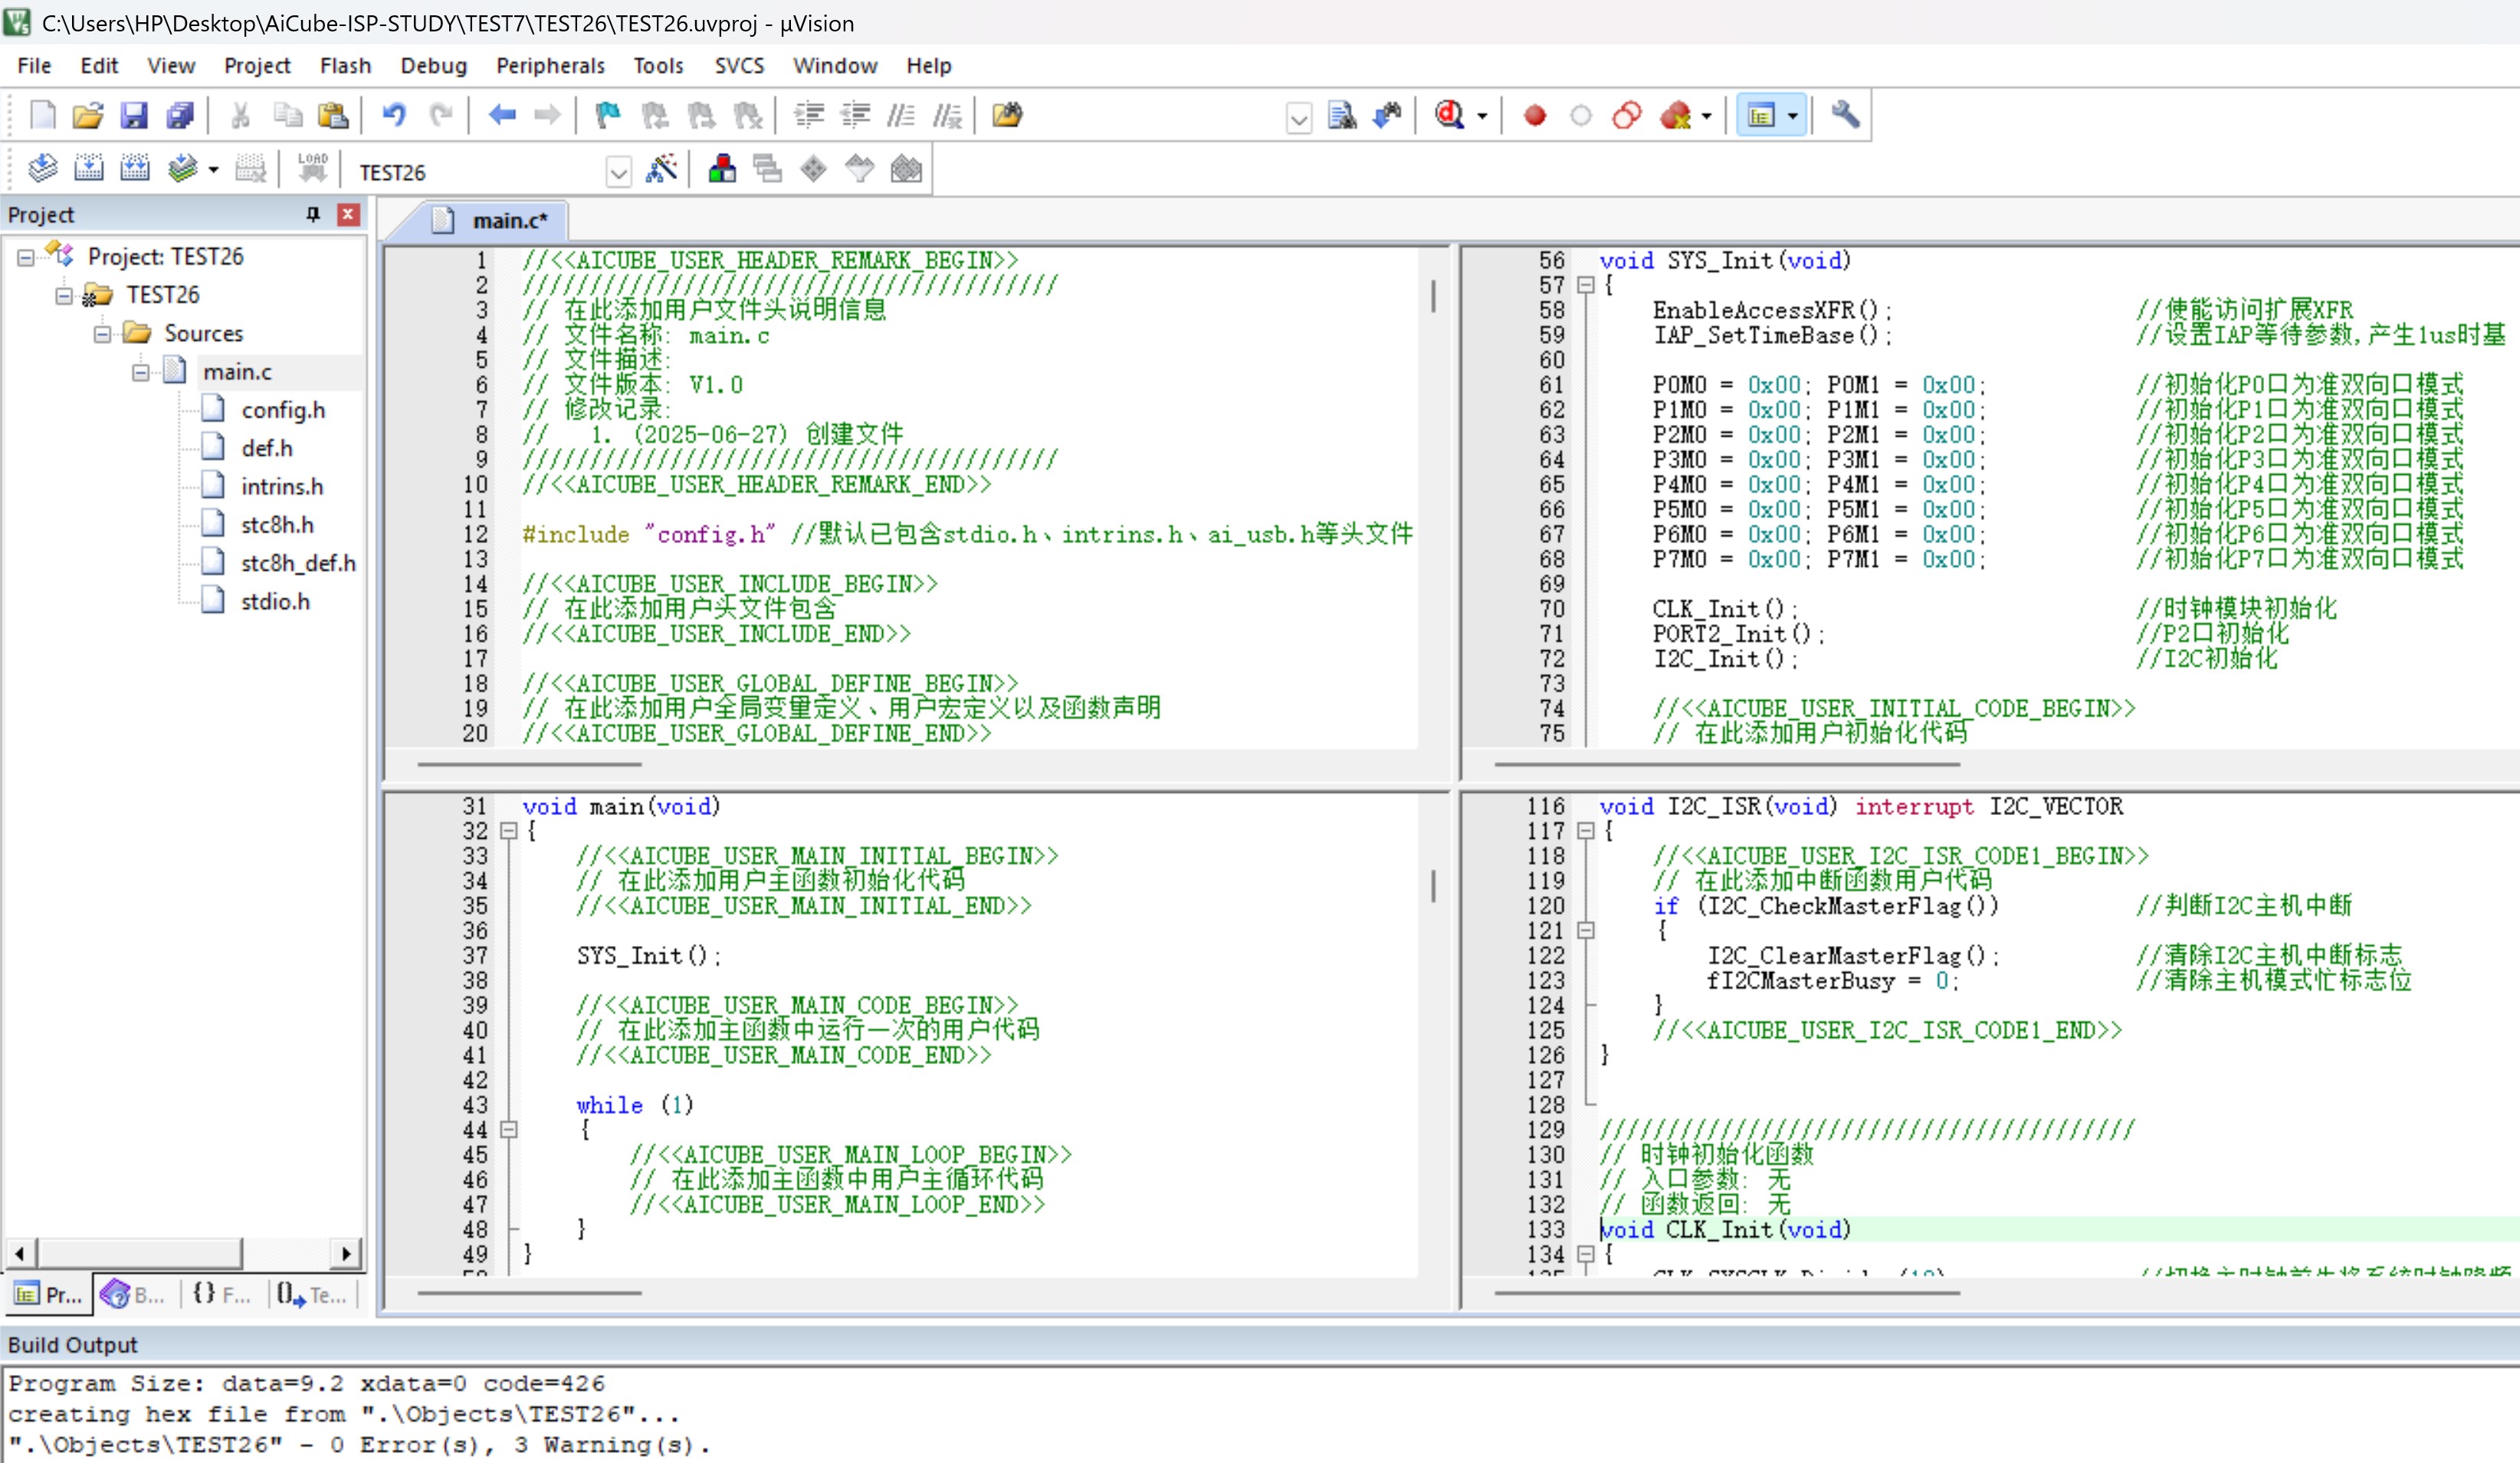Start or stop the debug session
Screen dimensions: 2520x1463
point(1449,116)
